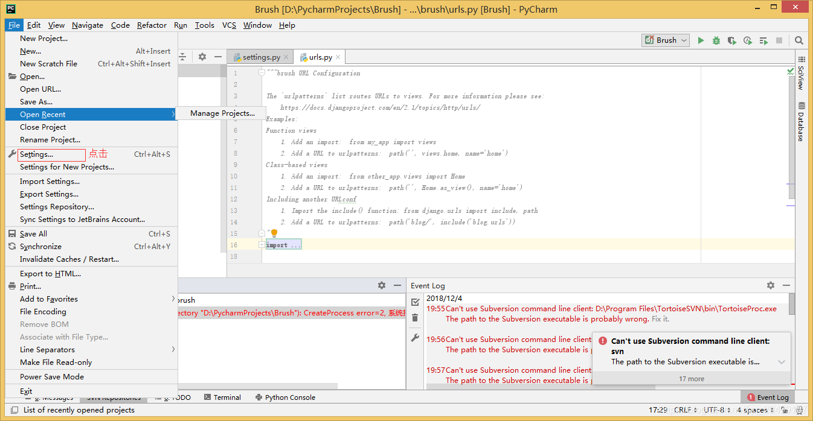The width and height of the screenshot is (813, 421).
Task: Choose New Project... from File menu
Action: (91, 39)
